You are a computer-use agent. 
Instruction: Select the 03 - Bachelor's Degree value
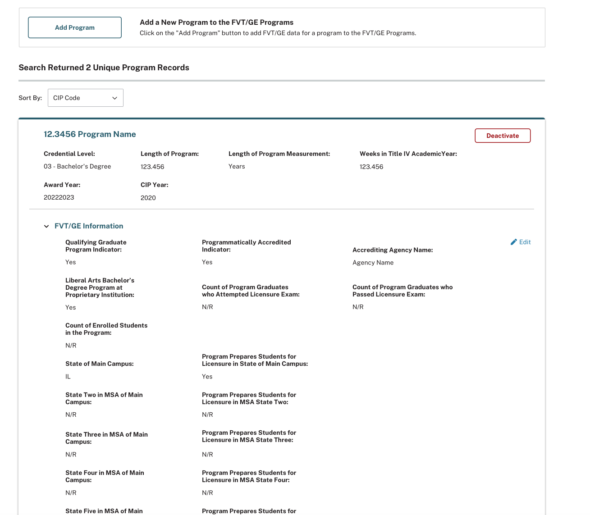pyautogui.click(x=77, y=166)
